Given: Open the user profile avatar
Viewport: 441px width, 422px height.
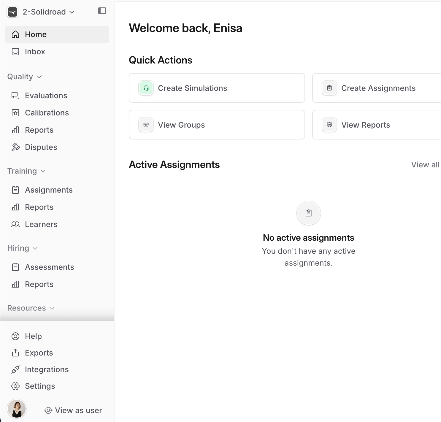Looking at the screenshot, I should 17,409.
